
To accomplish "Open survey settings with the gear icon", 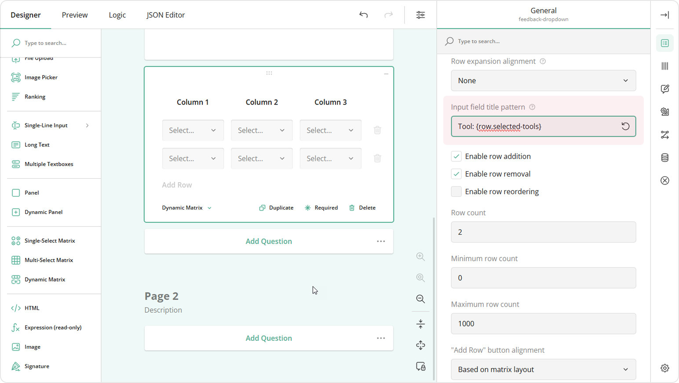I will click(665, 368).
